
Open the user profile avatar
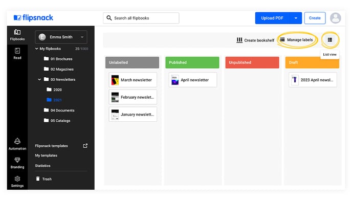point(336,18)
